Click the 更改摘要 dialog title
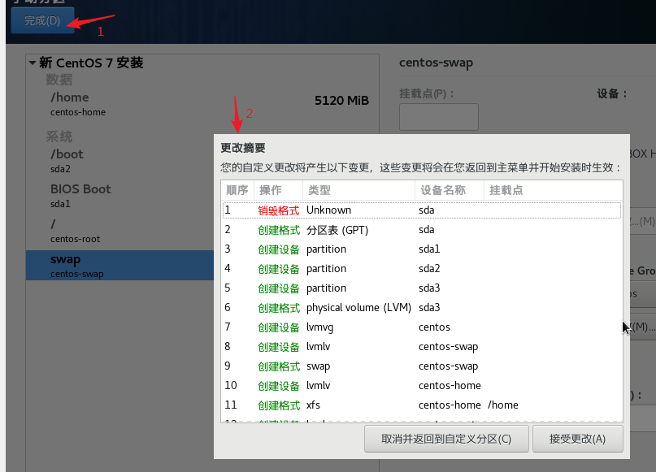The height and width of the screenshot is (472, 656). coord(243,148)
